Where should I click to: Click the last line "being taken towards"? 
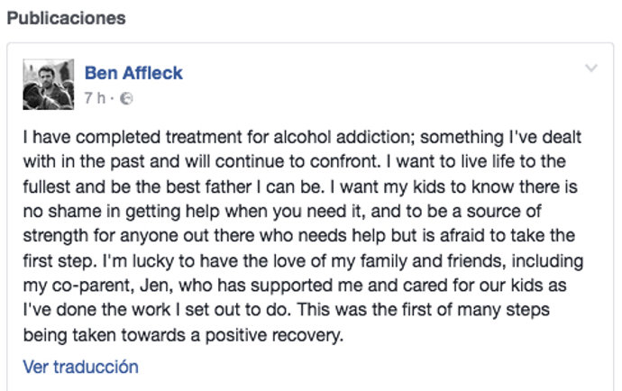[184, 337]
